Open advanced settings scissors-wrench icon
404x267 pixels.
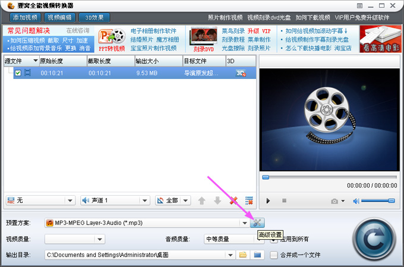(x=257, y=223)
